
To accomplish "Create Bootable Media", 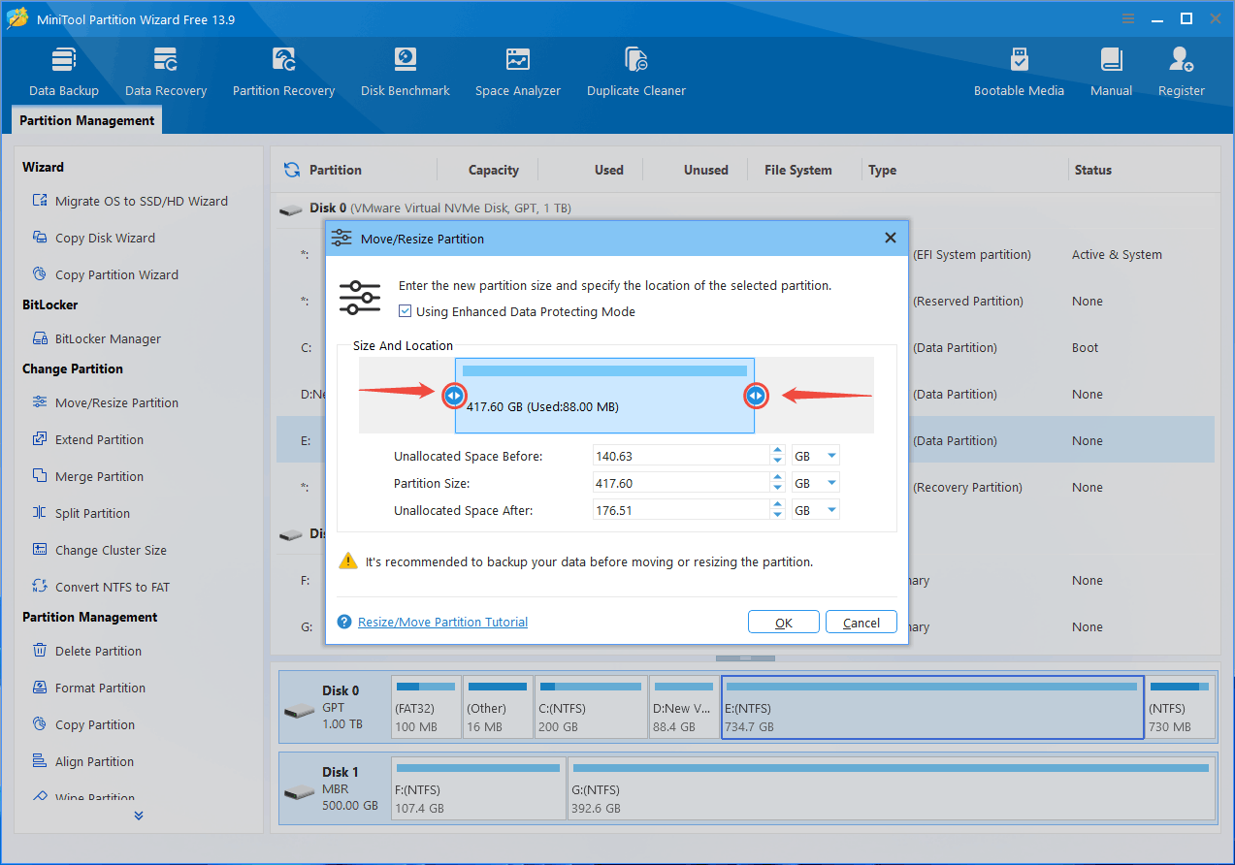I will [1019, 72].
